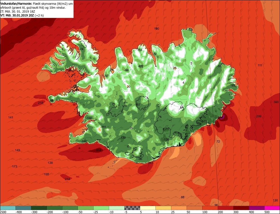Click the 20 value in north-central Iceland
Viewport: 280px width, 214px height.
click(129, 87)
